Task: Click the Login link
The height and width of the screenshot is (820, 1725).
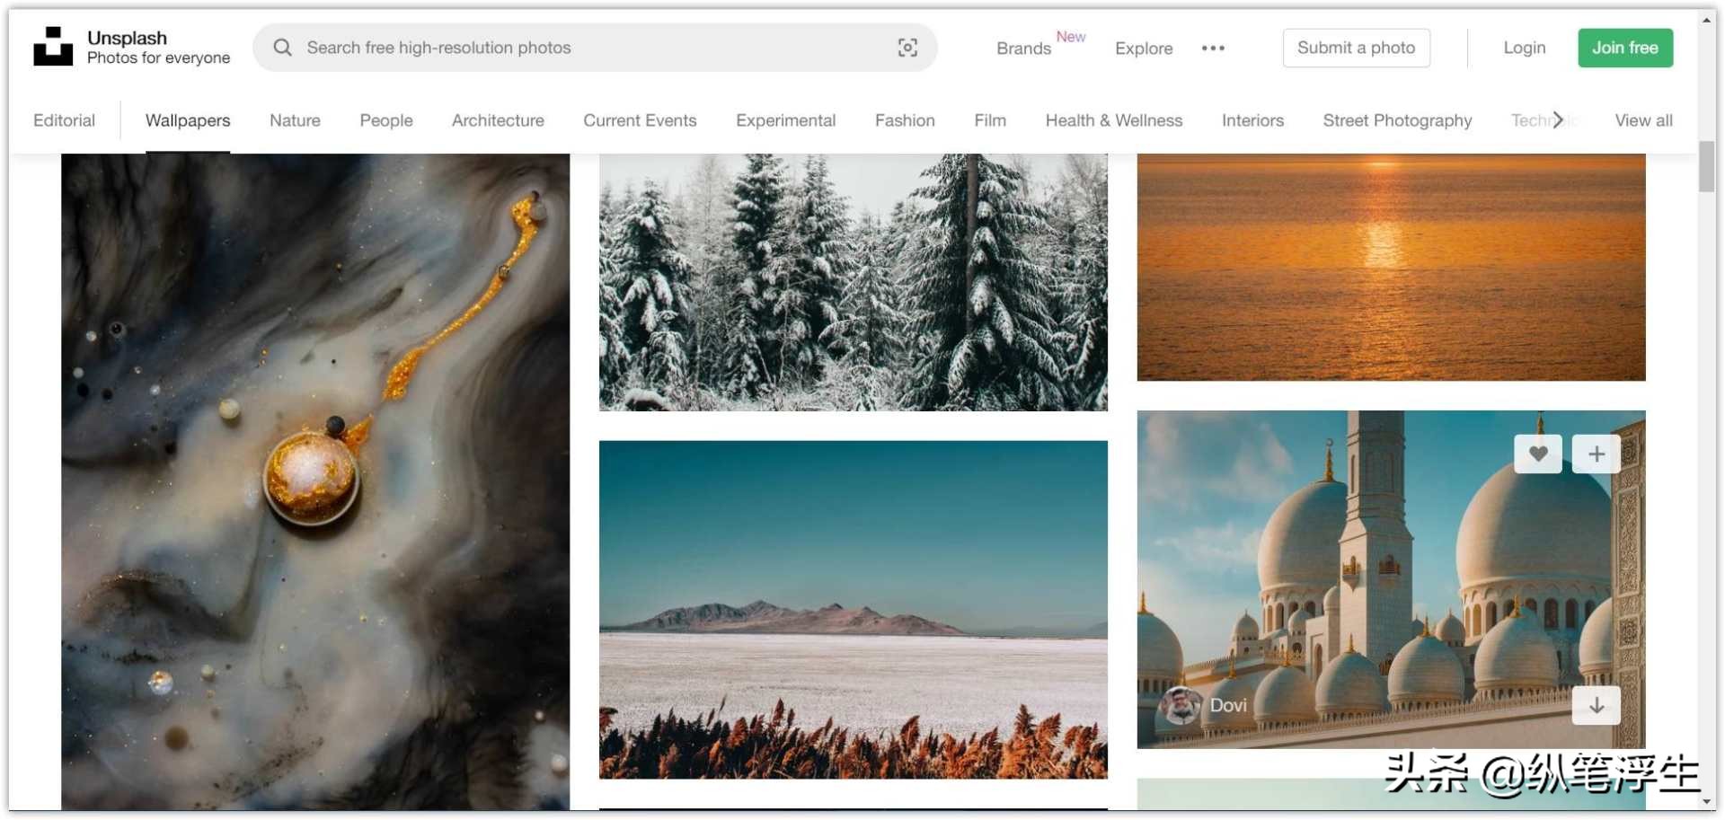Action: pyautogui.click(x=1525, y=48)
